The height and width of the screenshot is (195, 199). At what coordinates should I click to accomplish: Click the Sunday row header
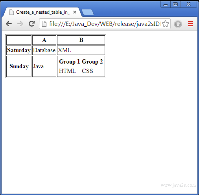click(x=19, y=66)
